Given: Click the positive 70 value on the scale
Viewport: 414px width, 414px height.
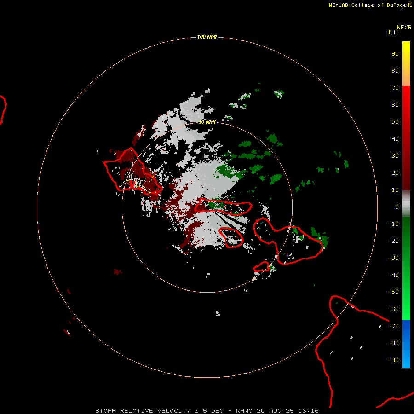Looking at the screenshot, I should pos(395,88).
